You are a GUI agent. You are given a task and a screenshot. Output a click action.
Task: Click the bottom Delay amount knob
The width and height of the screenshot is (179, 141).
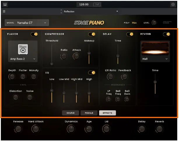142,129
